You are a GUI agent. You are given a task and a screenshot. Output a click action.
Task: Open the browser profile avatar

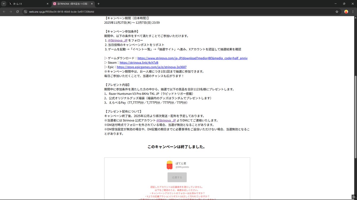tap(346, 12)
